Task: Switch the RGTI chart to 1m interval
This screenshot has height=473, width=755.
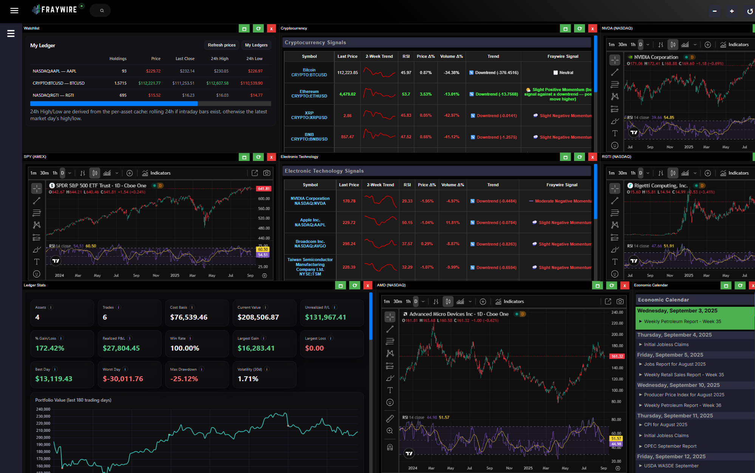Action: coord(611,173)
